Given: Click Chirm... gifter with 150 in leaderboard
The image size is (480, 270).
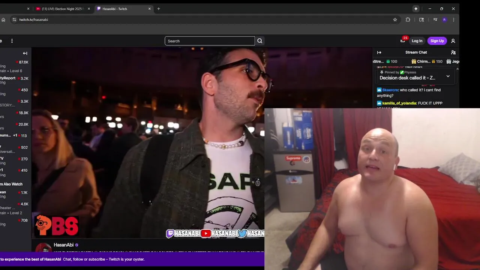Looking at the screenshot, I should pyautogui.click(x=427, y=61).
